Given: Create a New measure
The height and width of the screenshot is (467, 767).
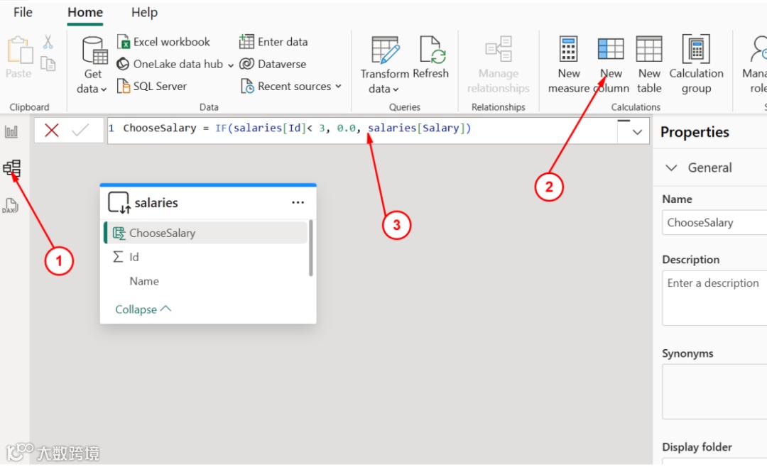Looking at the screenshot, I should pyautogui.click(x=568, y=65).
